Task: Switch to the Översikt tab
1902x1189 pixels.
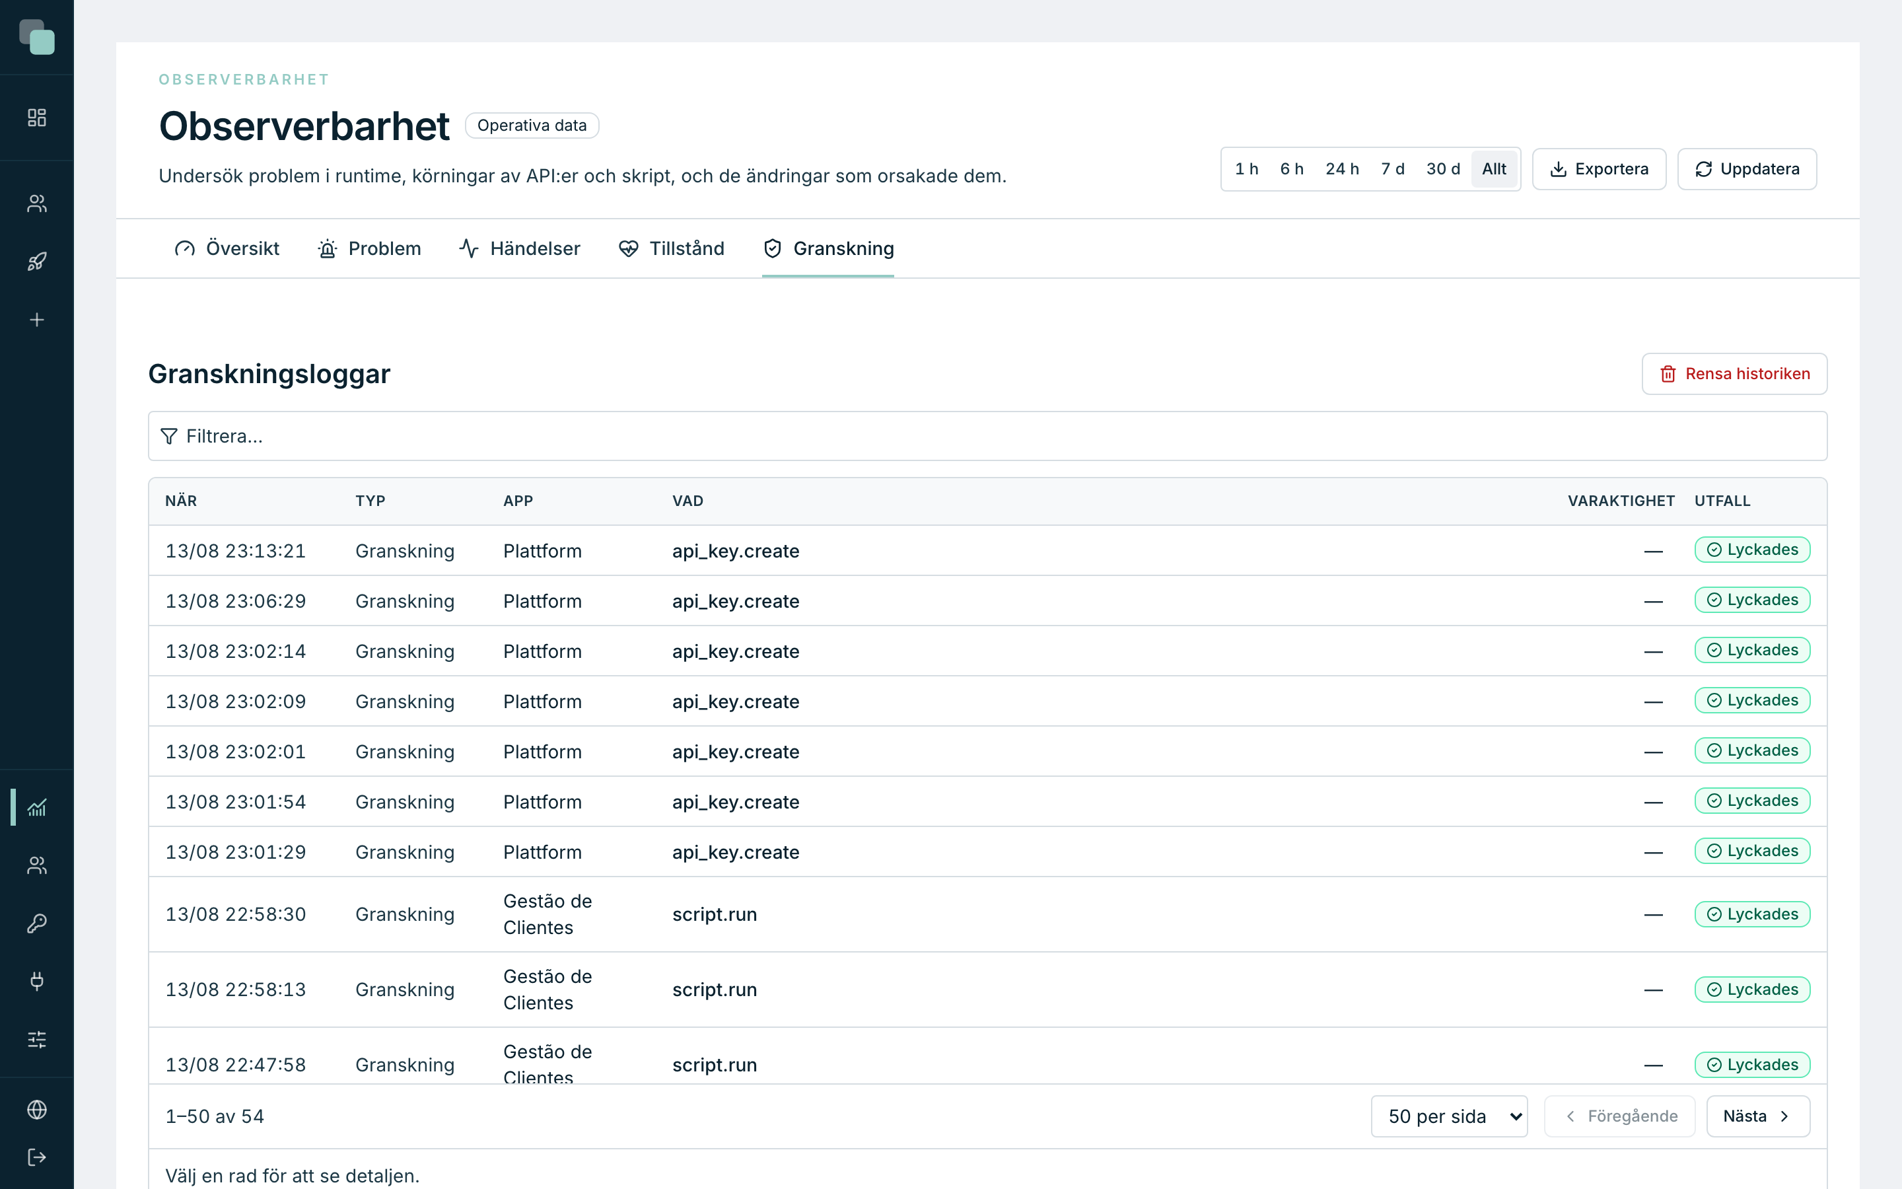Action: point(227,248)
